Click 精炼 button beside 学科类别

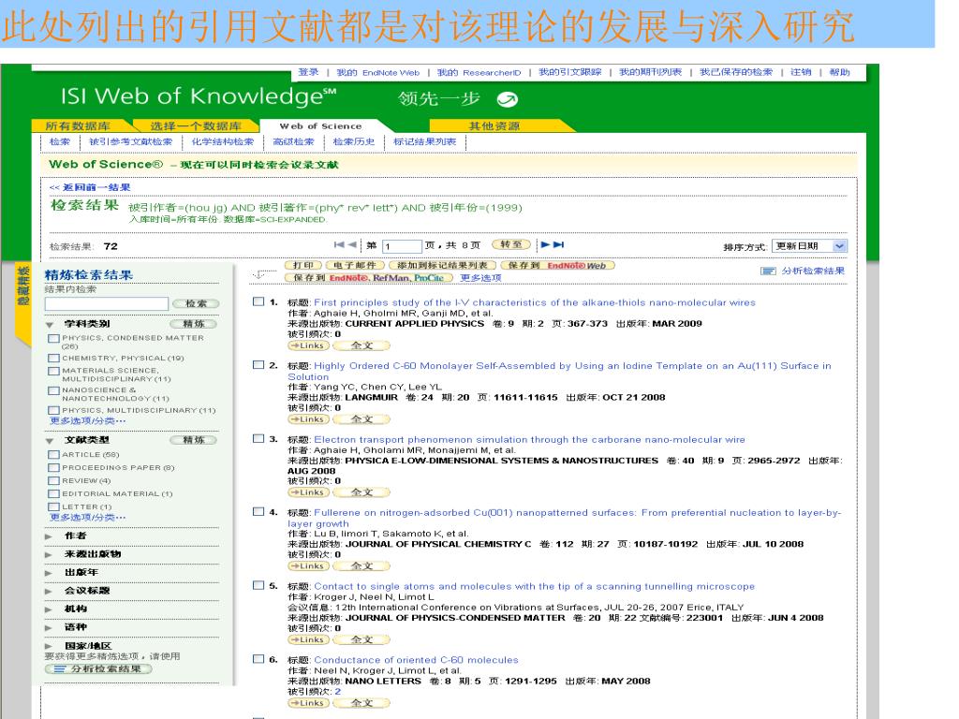[x=193, y=324]
